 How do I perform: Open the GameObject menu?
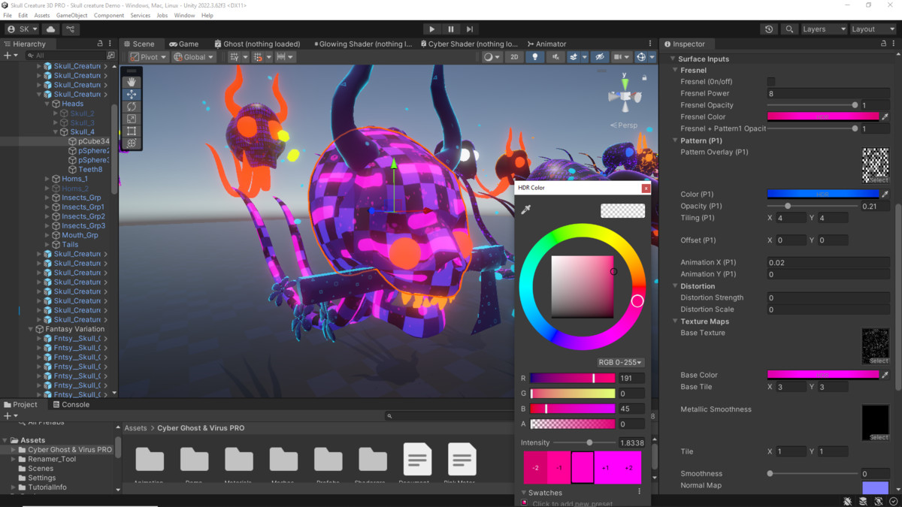[71, 15]
